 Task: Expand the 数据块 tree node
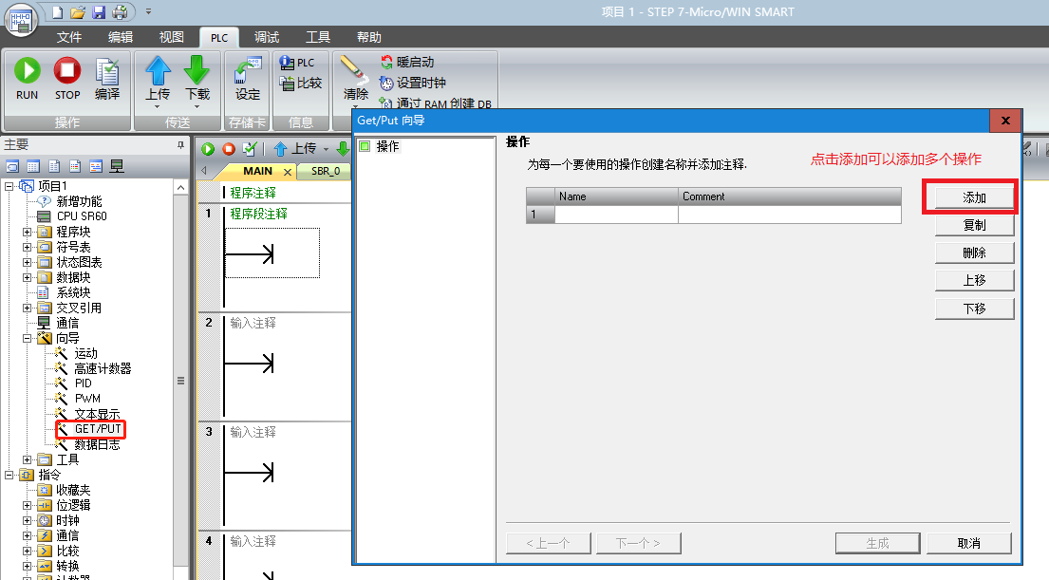click(x=27, y=277)
